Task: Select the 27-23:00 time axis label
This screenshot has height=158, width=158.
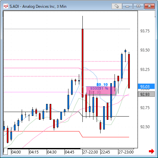Action: 126,152
